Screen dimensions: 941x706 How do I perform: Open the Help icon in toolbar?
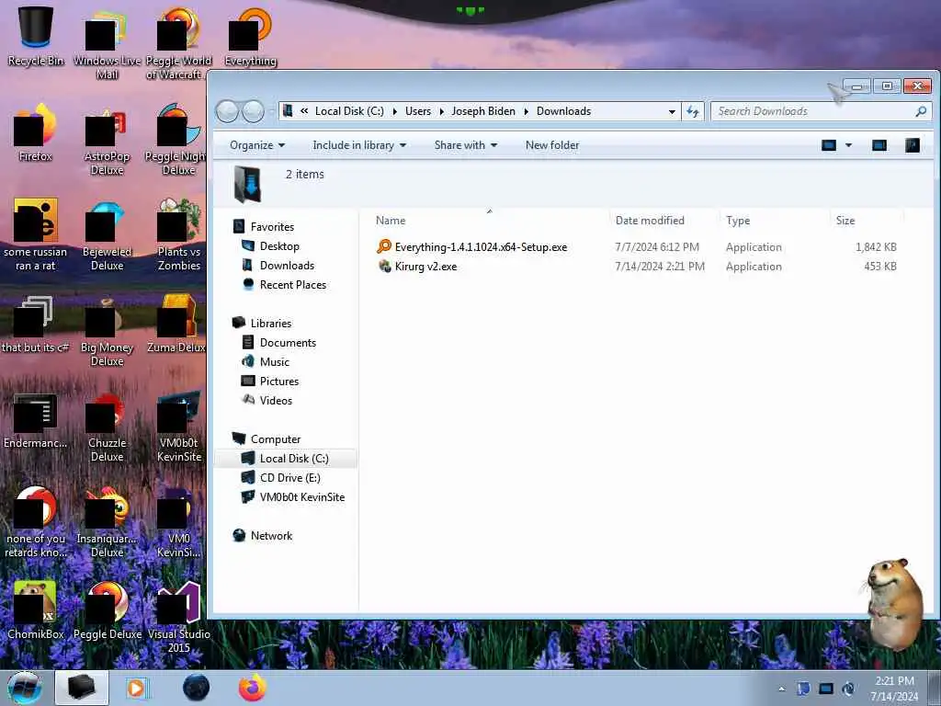913,145
